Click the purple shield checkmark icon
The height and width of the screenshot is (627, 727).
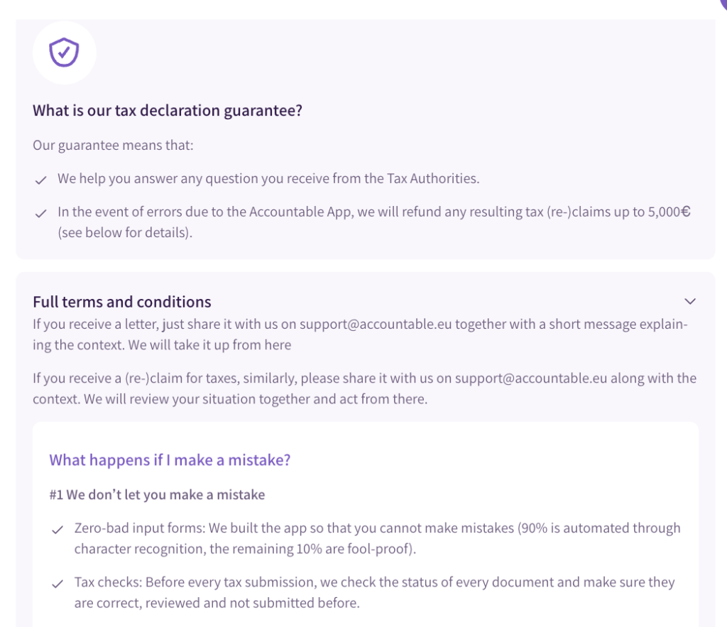[64, 53]
